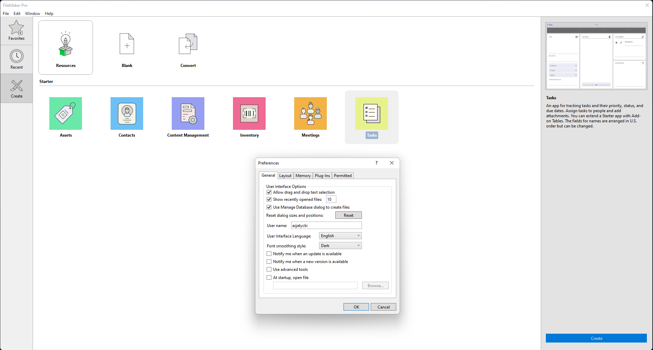Choose the Blank new file icon
The height and width of the screenshot is (350, 653).
pos(127,44)
